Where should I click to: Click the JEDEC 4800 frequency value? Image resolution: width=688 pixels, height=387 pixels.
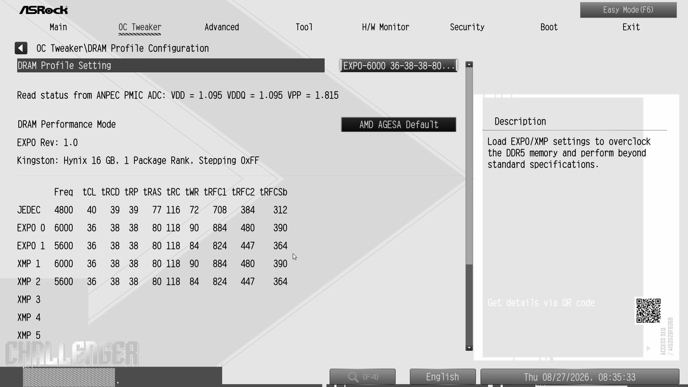coord(63,210)
